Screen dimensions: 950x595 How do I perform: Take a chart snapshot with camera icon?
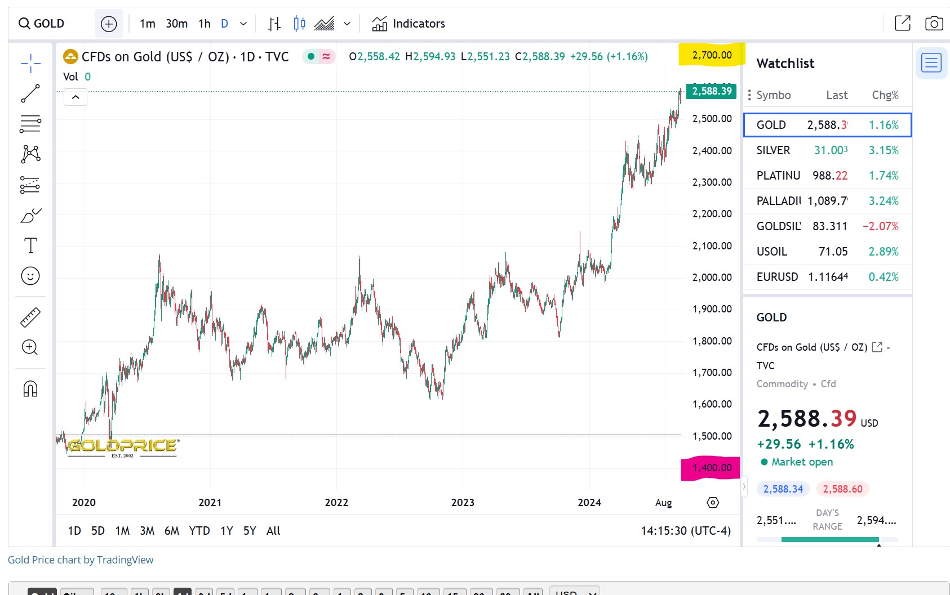pyautogui.click(x=934, y=23)
